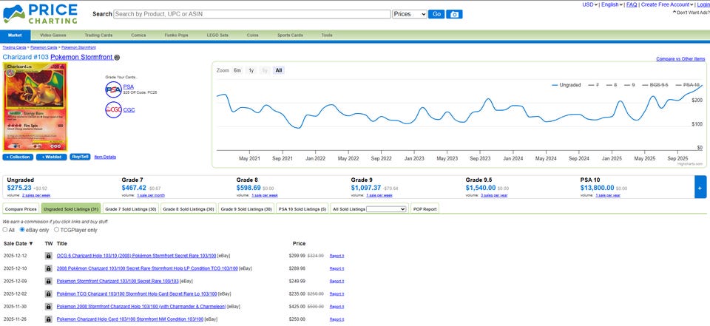This screenshot has height=326, width=710.
Task: Click the lock icon for 2025-12-09 sale
Action: click(x=48, y=281)
